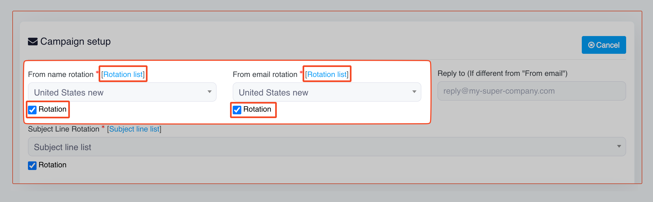Viewport: 653px width, 202px height.
Task: Click the Campaign setup heading text
Action: (76, 42)
